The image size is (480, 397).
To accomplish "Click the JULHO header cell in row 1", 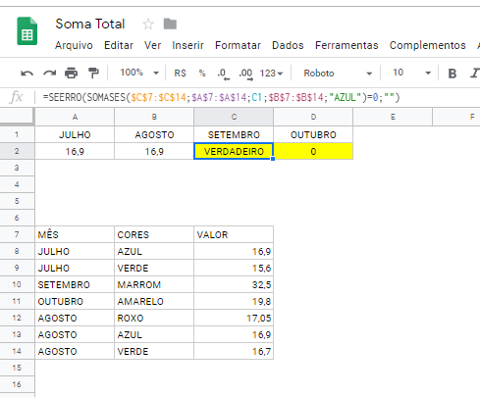I will pos(75,134).
